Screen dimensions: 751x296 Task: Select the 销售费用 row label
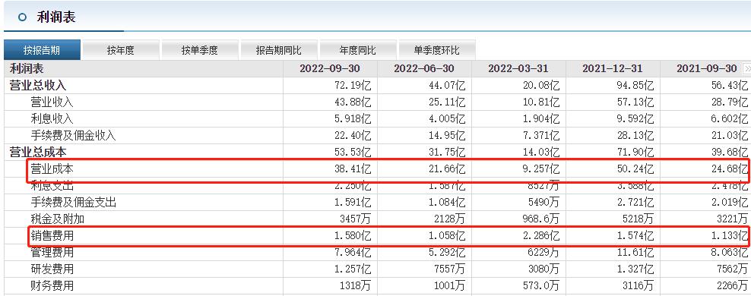tap(52, 236)
